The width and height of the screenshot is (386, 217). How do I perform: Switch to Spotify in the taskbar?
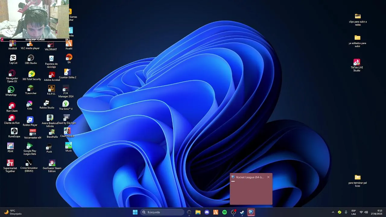224,212
